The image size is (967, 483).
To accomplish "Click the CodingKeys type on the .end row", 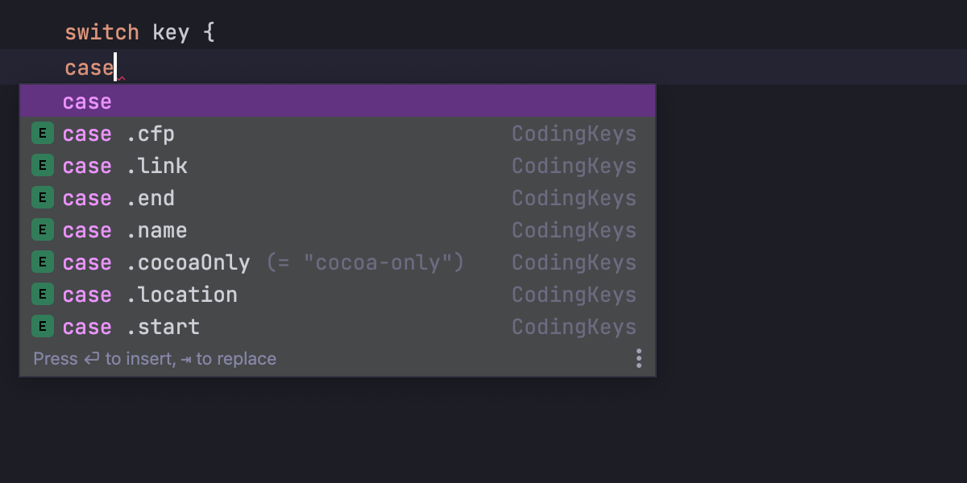I will tap(574, 198).
